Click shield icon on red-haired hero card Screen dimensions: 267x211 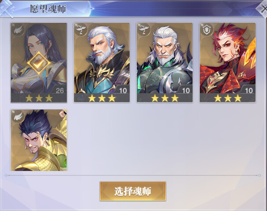click(x=207, y=29)
